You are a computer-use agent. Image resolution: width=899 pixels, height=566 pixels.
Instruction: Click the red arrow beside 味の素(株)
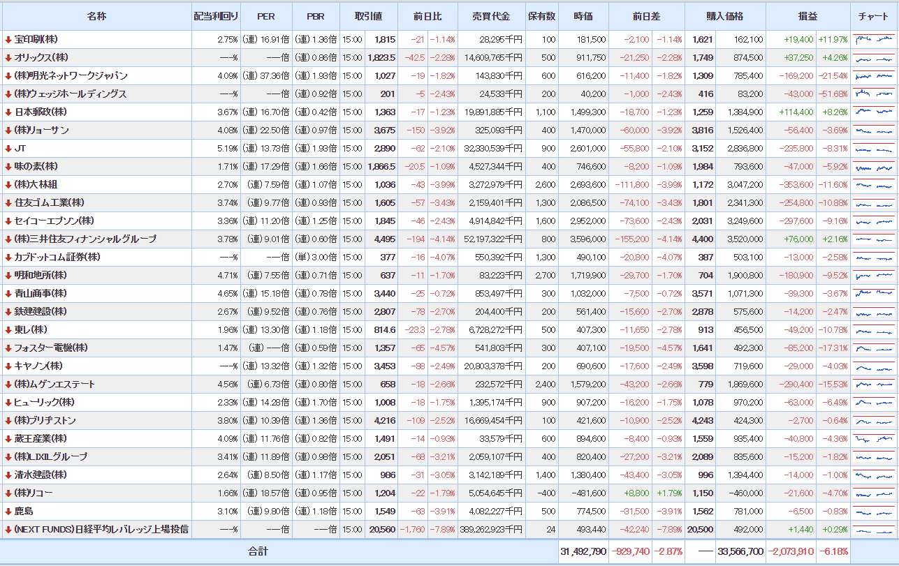(x=8, y=167)
